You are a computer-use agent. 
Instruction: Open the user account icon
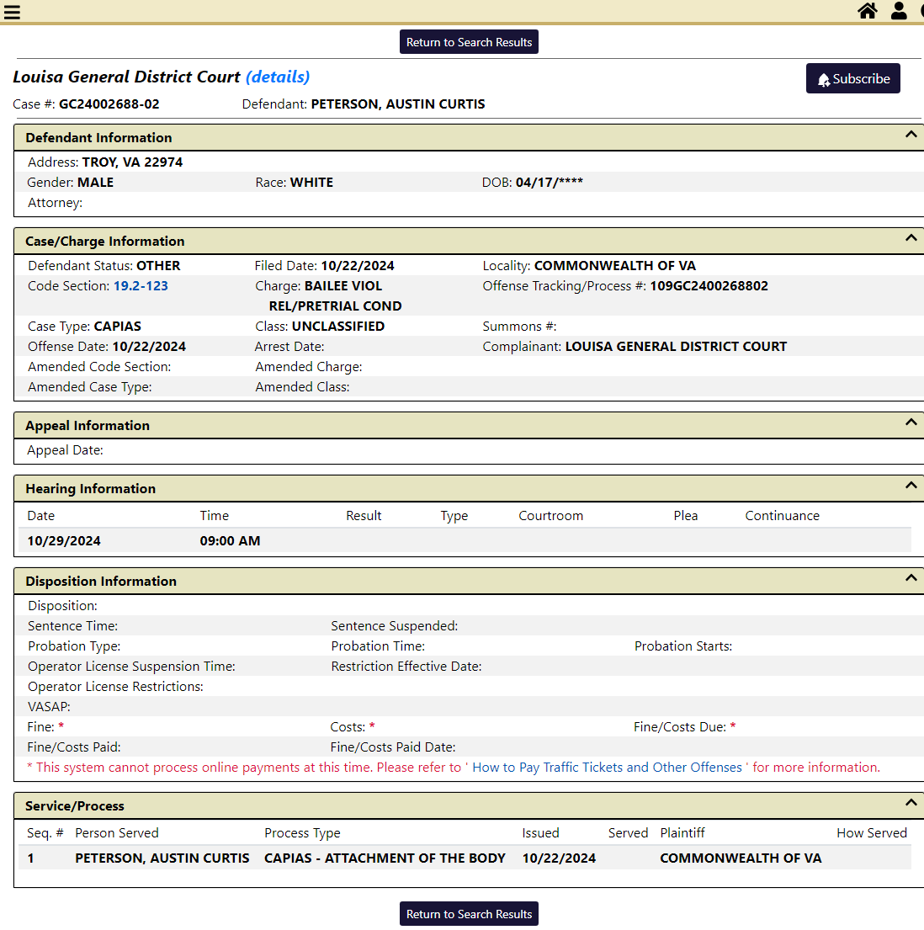pos(899,11)
